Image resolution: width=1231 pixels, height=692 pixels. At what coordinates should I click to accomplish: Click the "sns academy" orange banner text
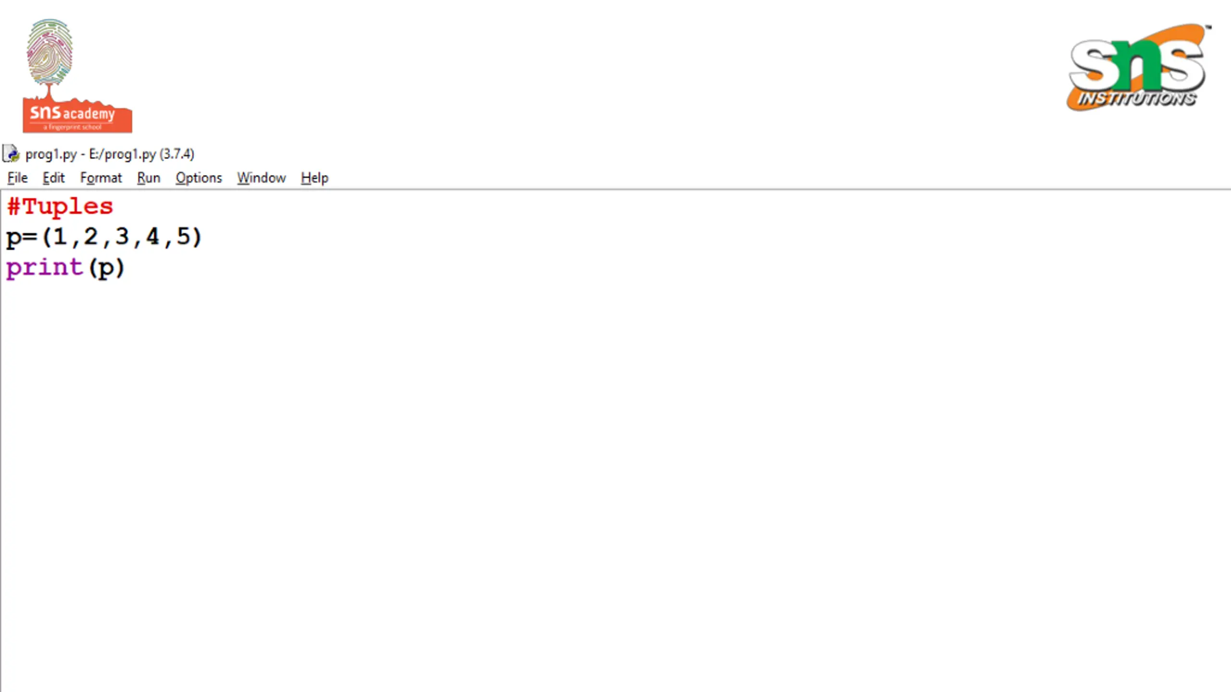72,113
